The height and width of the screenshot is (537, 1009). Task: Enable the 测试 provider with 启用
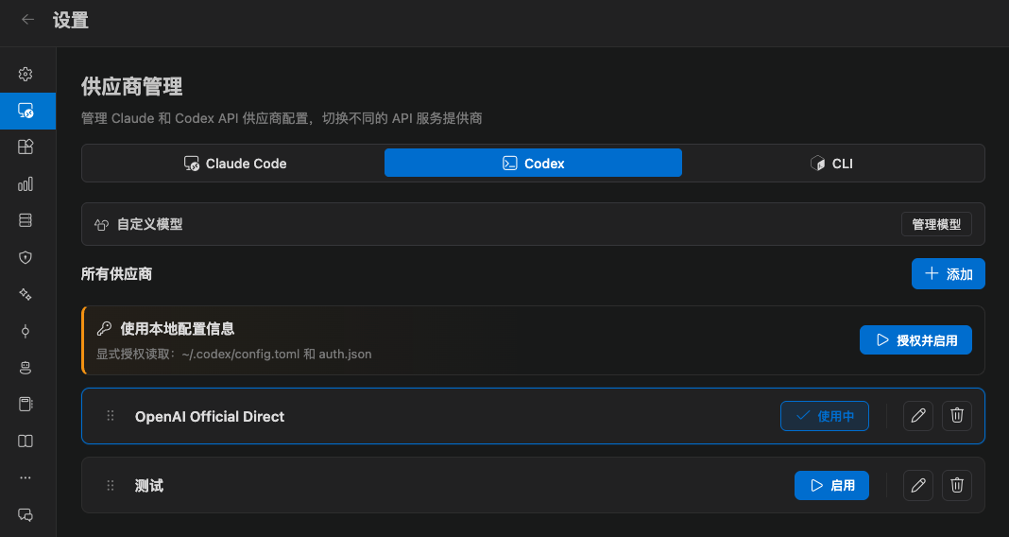point(831,486)
